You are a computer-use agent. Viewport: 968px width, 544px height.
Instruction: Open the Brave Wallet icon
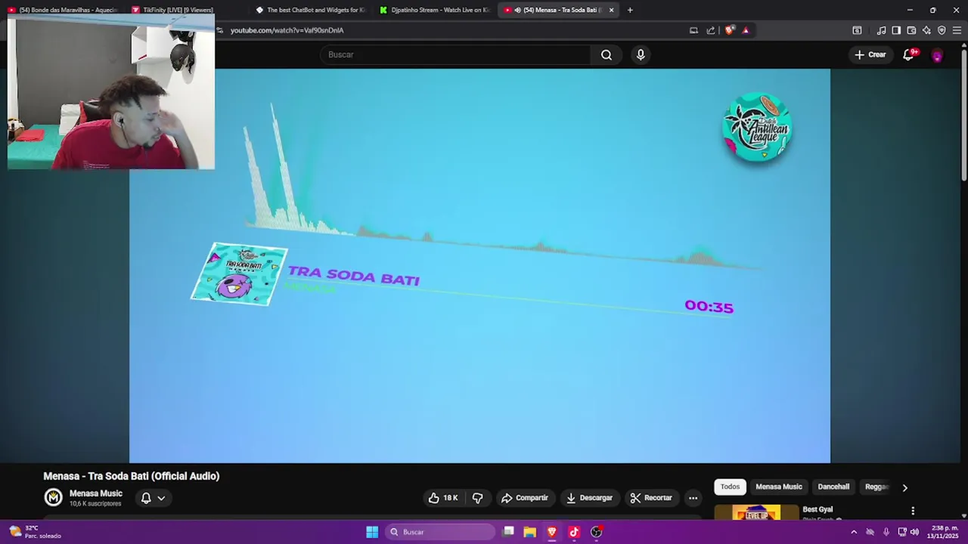[x=911, y=30]
